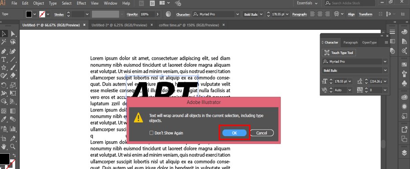Select the Magic Wand tool
This screenshot has height=169, width=410.
pos(4,42)
